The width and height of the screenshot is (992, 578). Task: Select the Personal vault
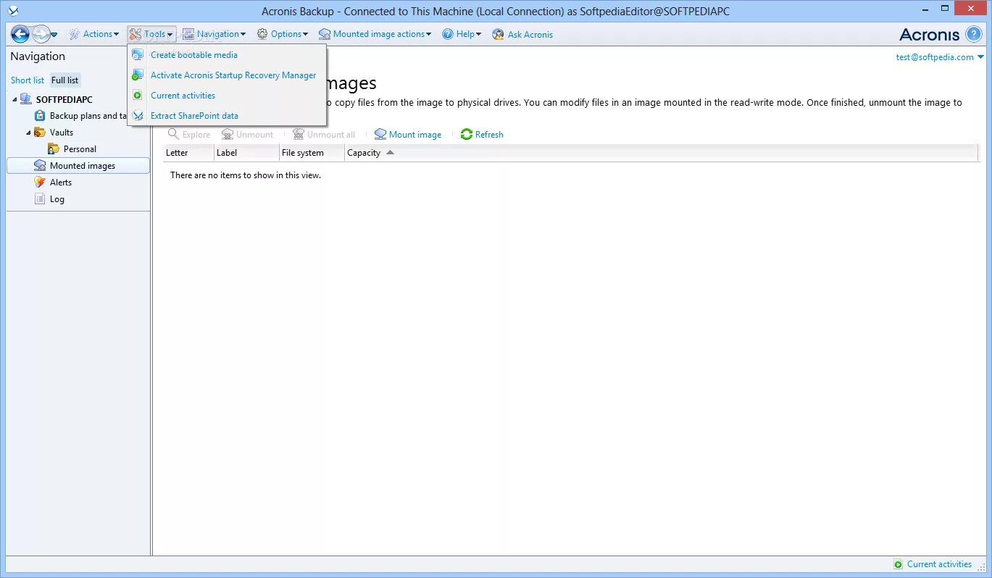(80, 149)
